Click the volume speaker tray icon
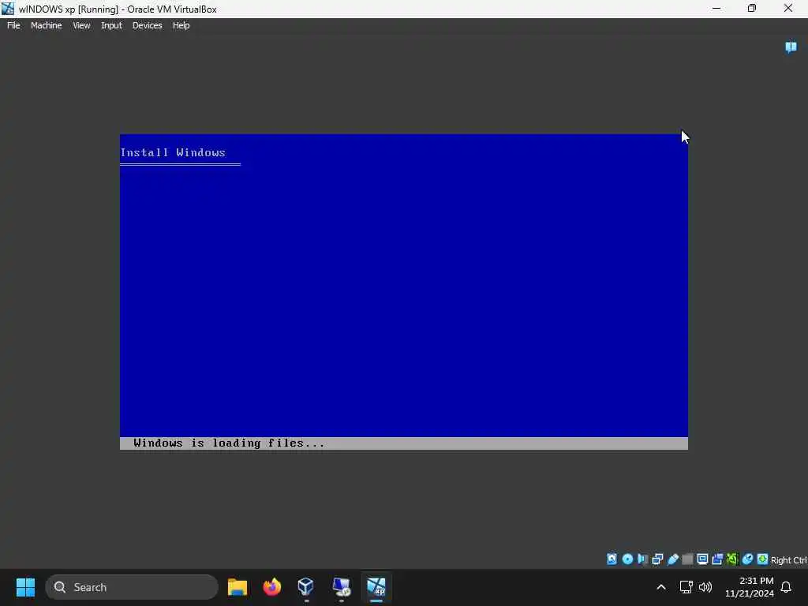The height and width of the screenshot is (606, 808). pyautogui.click(x=705, y=587)
